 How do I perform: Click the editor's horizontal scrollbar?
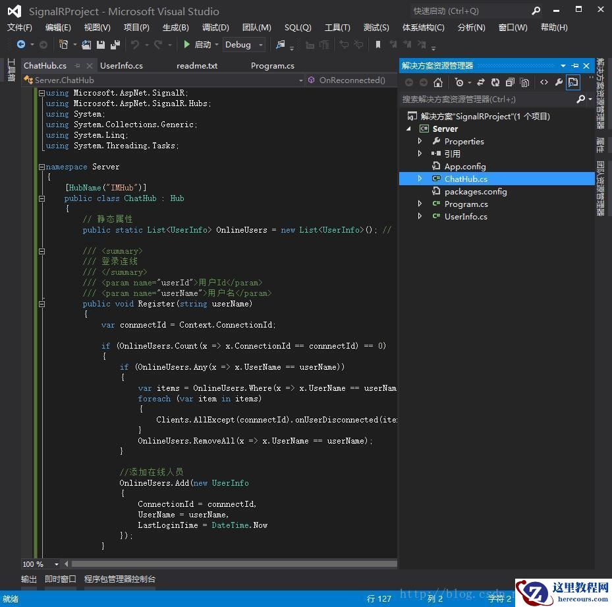[x=231, y=564]
